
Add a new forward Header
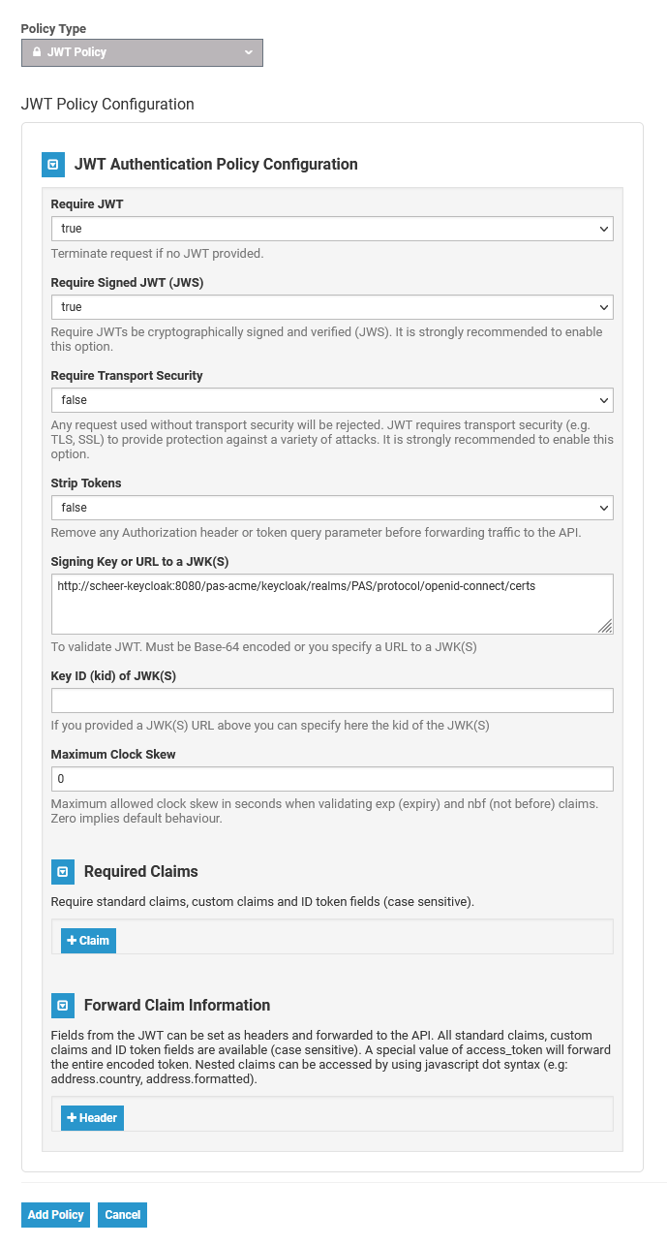pyautogui.click(x=93, y=1118)
